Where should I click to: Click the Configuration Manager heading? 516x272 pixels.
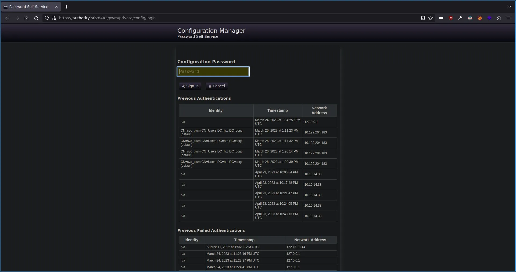tap(211, 31)
